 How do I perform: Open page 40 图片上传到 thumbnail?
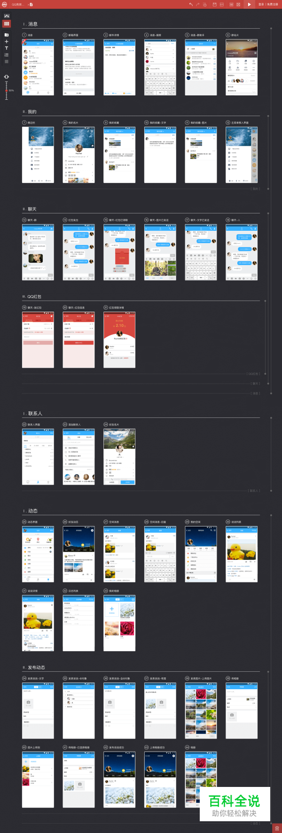tap(38, 779)
